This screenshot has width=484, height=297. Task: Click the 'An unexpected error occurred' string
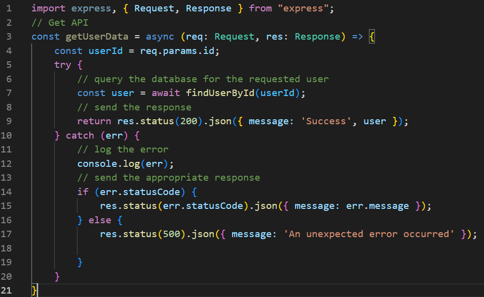(x=369, y=234)
